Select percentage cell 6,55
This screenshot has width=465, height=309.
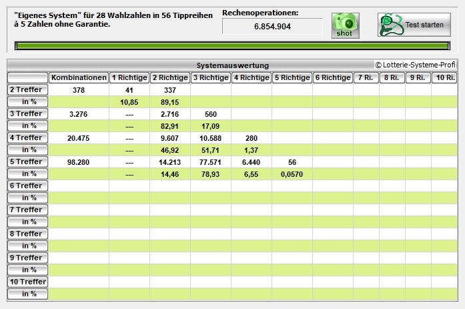point(252,174)
